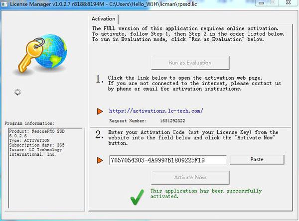Screen dimensions: 299x221
Task: Open the activations.lc-tech.com link
Action: [x=156, y=111]
